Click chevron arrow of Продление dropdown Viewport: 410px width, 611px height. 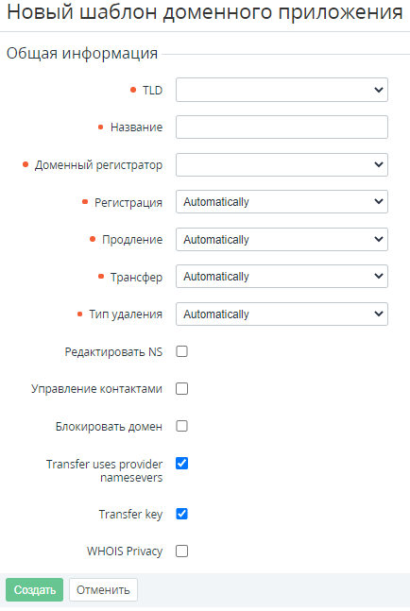point(379,239)
